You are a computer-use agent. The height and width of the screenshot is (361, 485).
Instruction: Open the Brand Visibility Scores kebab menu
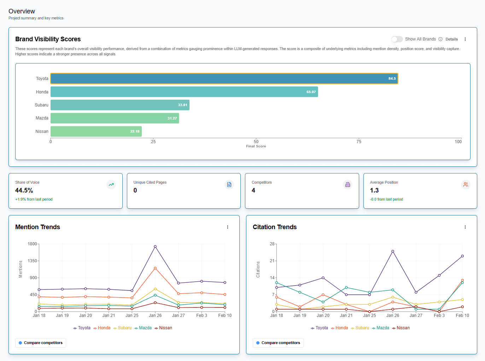pos(465,39)
